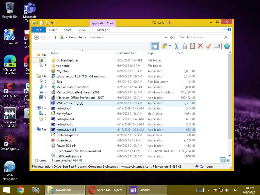Screen dimensions: 260x195
Task: Go back with the Back arrow
Action: click(37, 37)
